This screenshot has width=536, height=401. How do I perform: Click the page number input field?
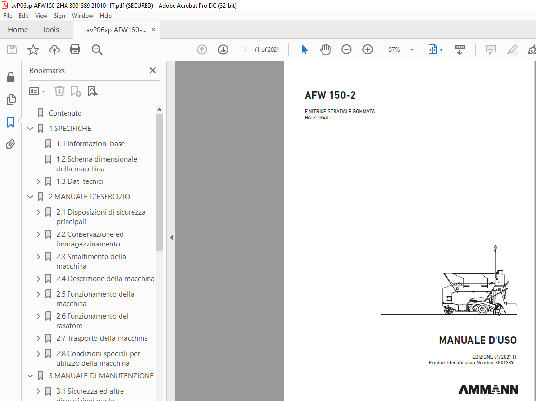pos(245,50)
